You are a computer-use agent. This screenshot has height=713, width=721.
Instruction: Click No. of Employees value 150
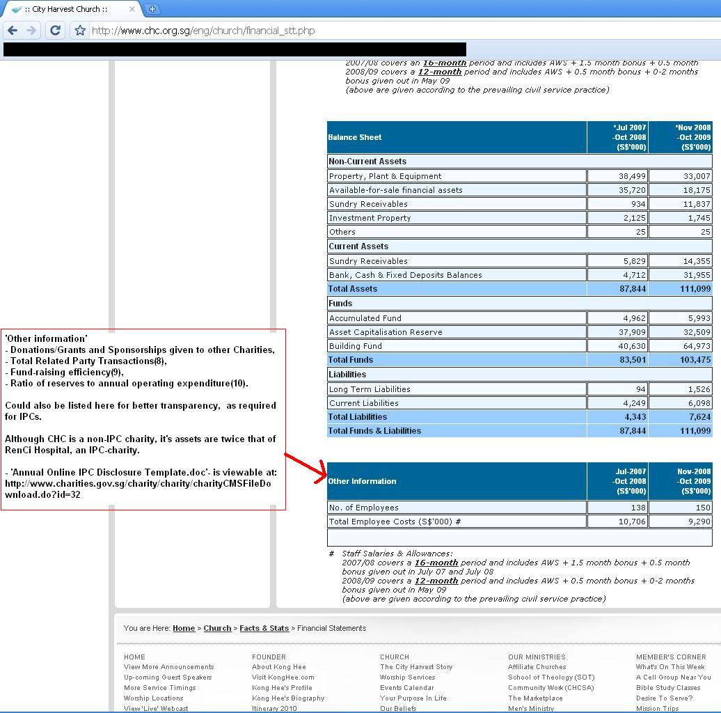click(x=703, y=508)
